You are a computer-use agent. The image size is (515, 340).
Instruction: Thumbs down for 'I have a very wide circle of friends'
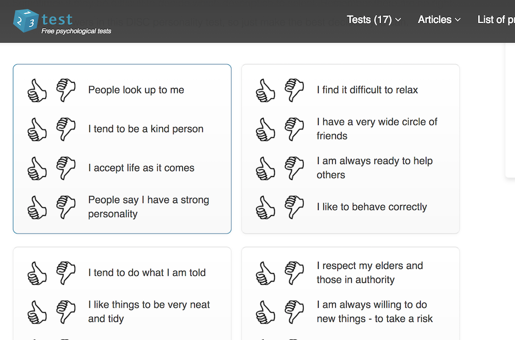pos(295,129)
